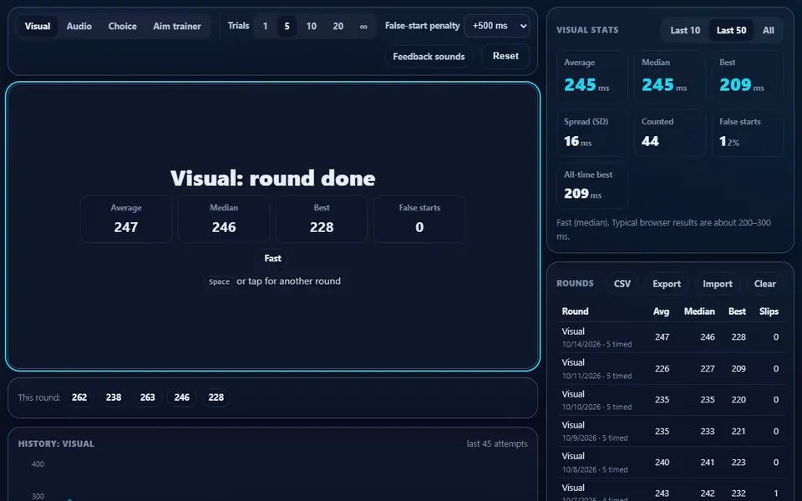Switch to Visual test mode
802x501 pixels.
(38, 26)
